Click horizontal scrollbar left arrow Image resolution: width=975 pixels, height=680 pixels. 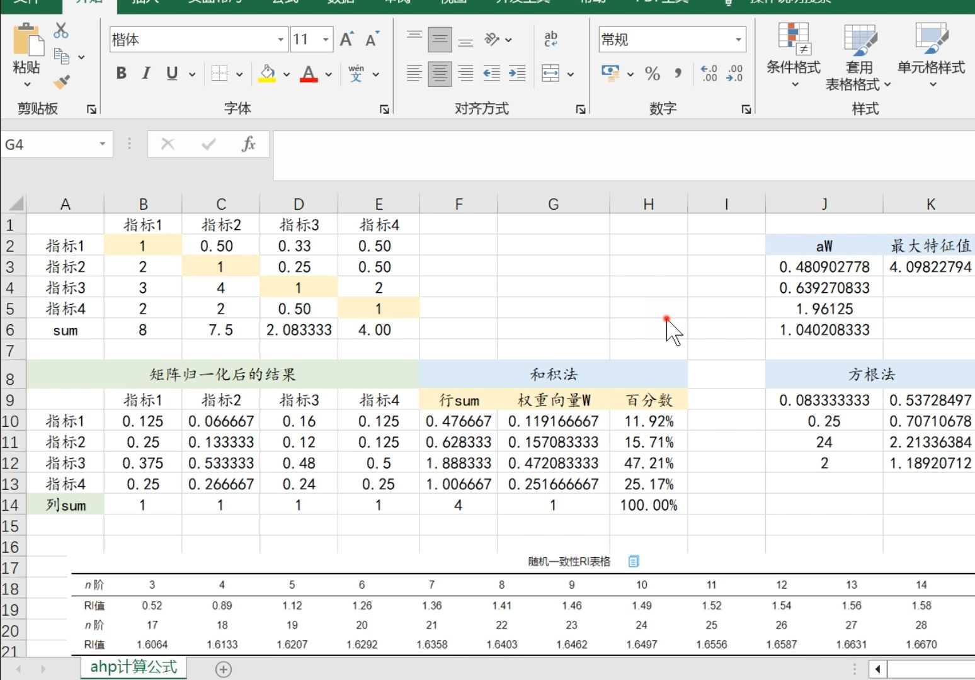pos(877,669)
